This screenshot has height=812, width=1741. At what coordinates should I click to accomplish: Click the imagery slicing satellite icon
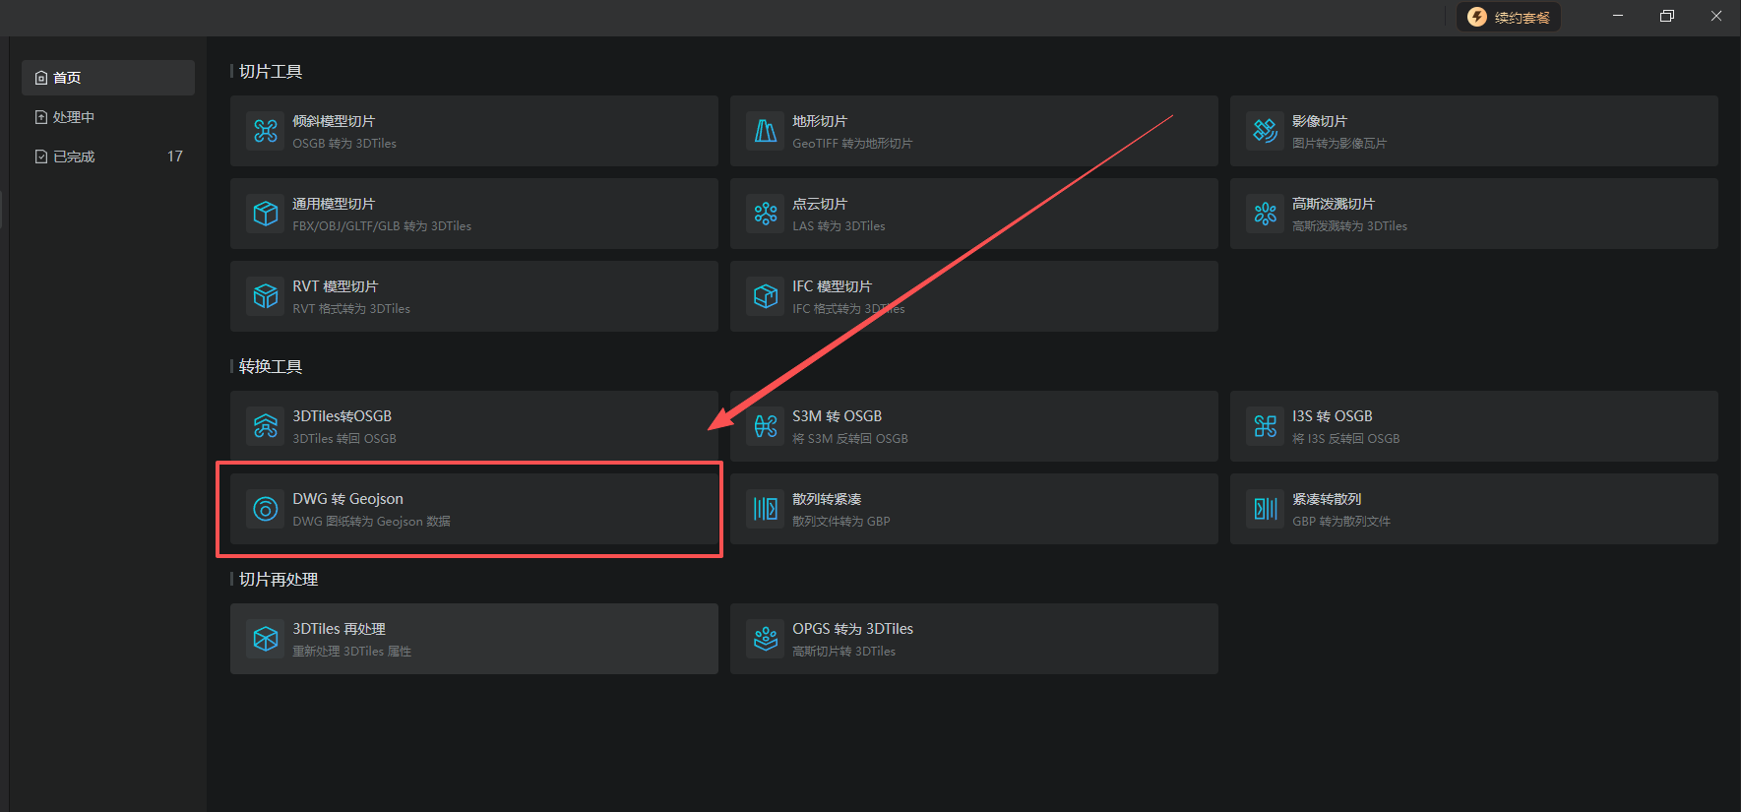click(1266, 131)
